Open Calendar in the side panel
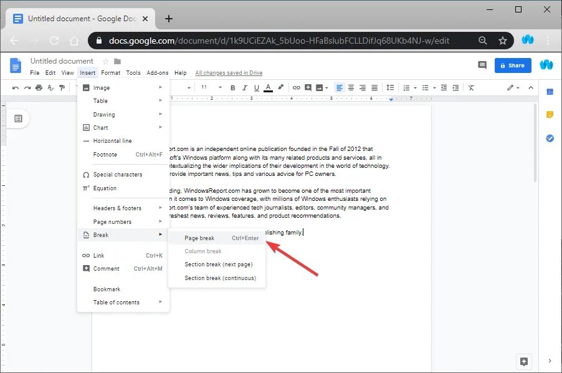Viewport: 562px width, 373px height. (x=550, y=92)
